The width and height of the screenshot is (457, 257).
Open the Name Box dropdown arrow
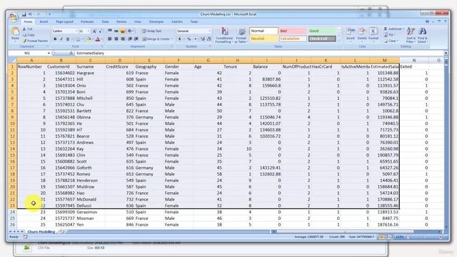click(x=49, y=53)
